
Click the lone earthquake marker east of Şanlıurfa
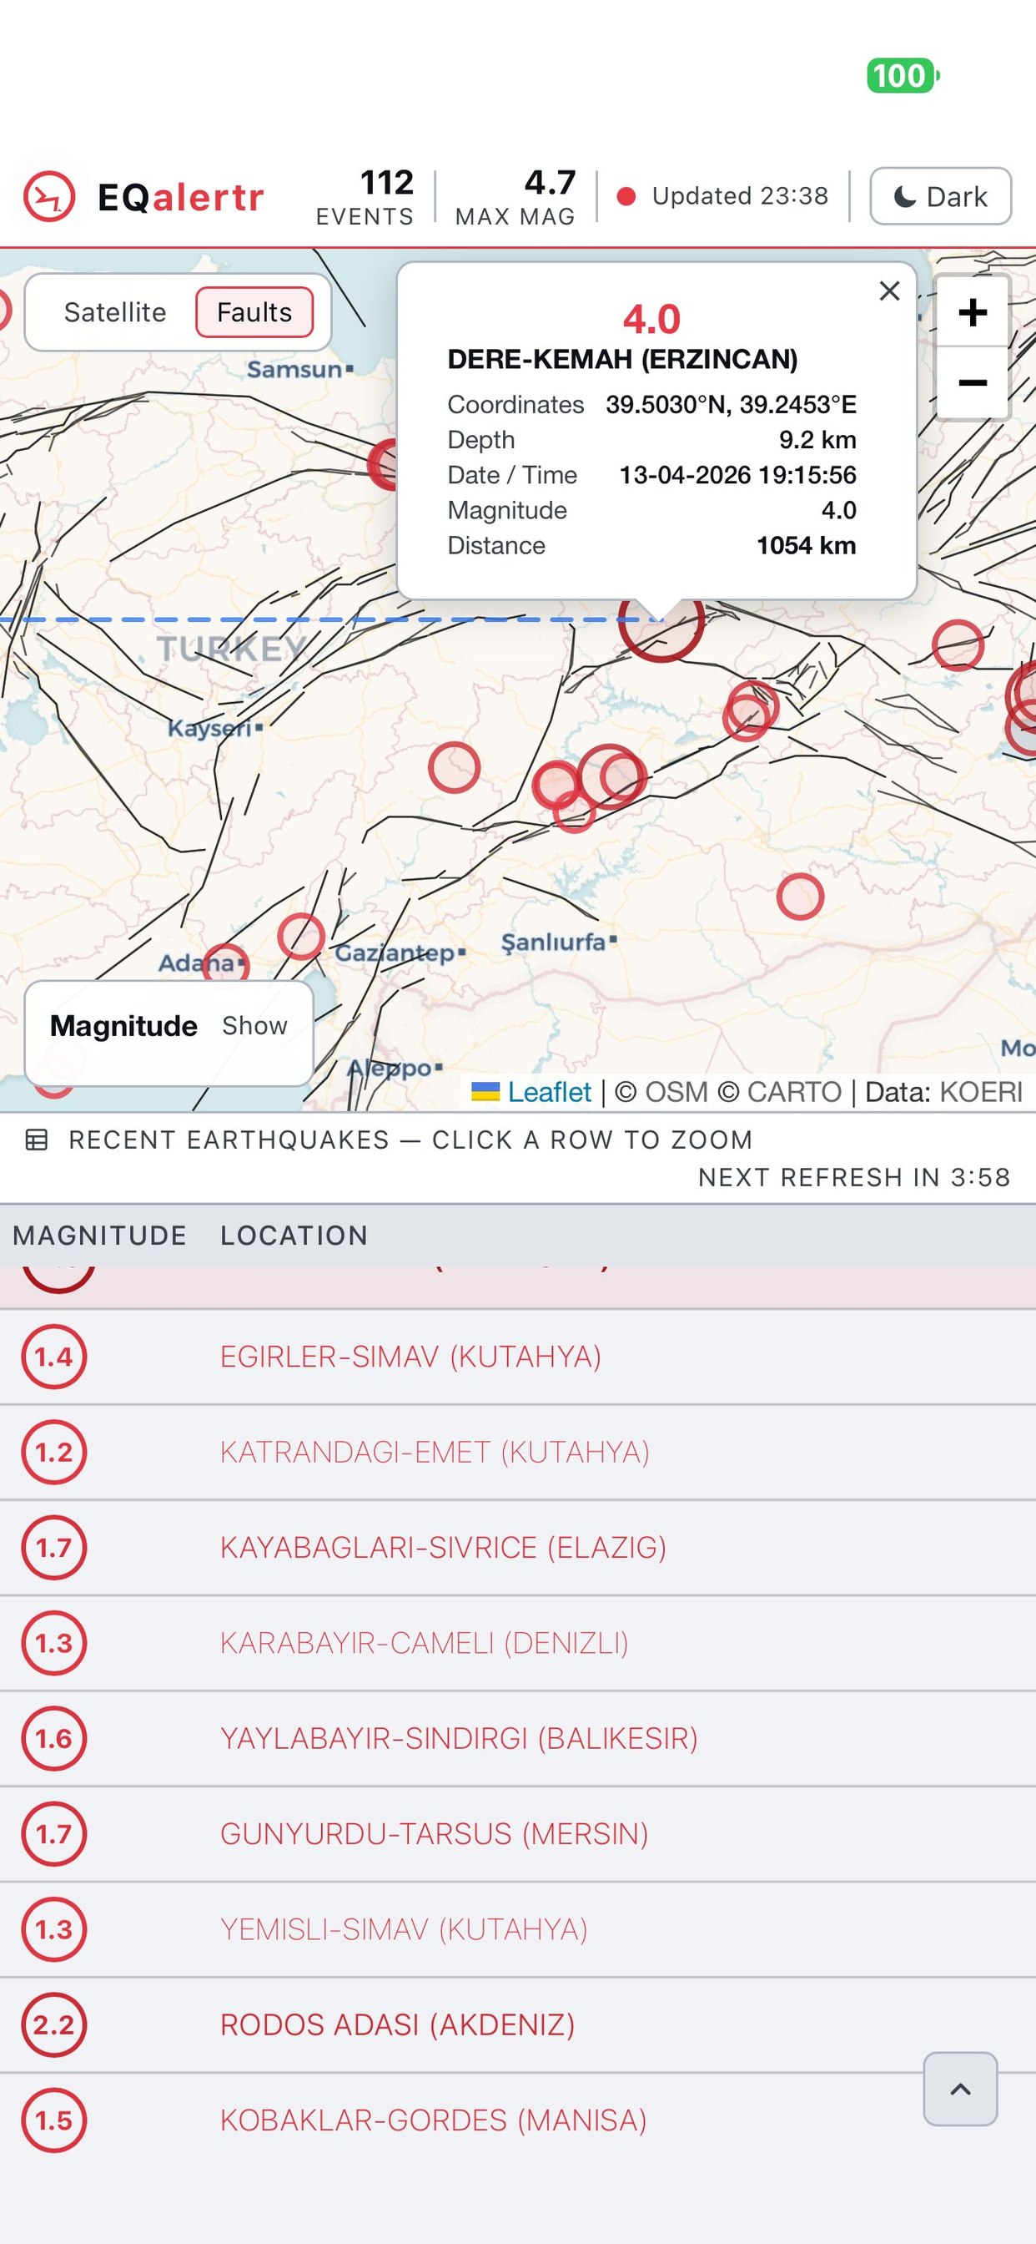[800, 897]
